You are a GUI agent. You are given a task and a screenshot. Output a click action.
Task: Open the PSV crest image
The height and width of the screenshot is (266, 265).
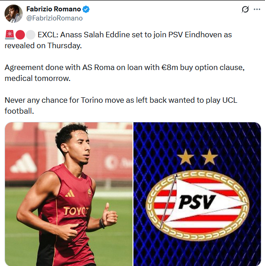[197, 194]
